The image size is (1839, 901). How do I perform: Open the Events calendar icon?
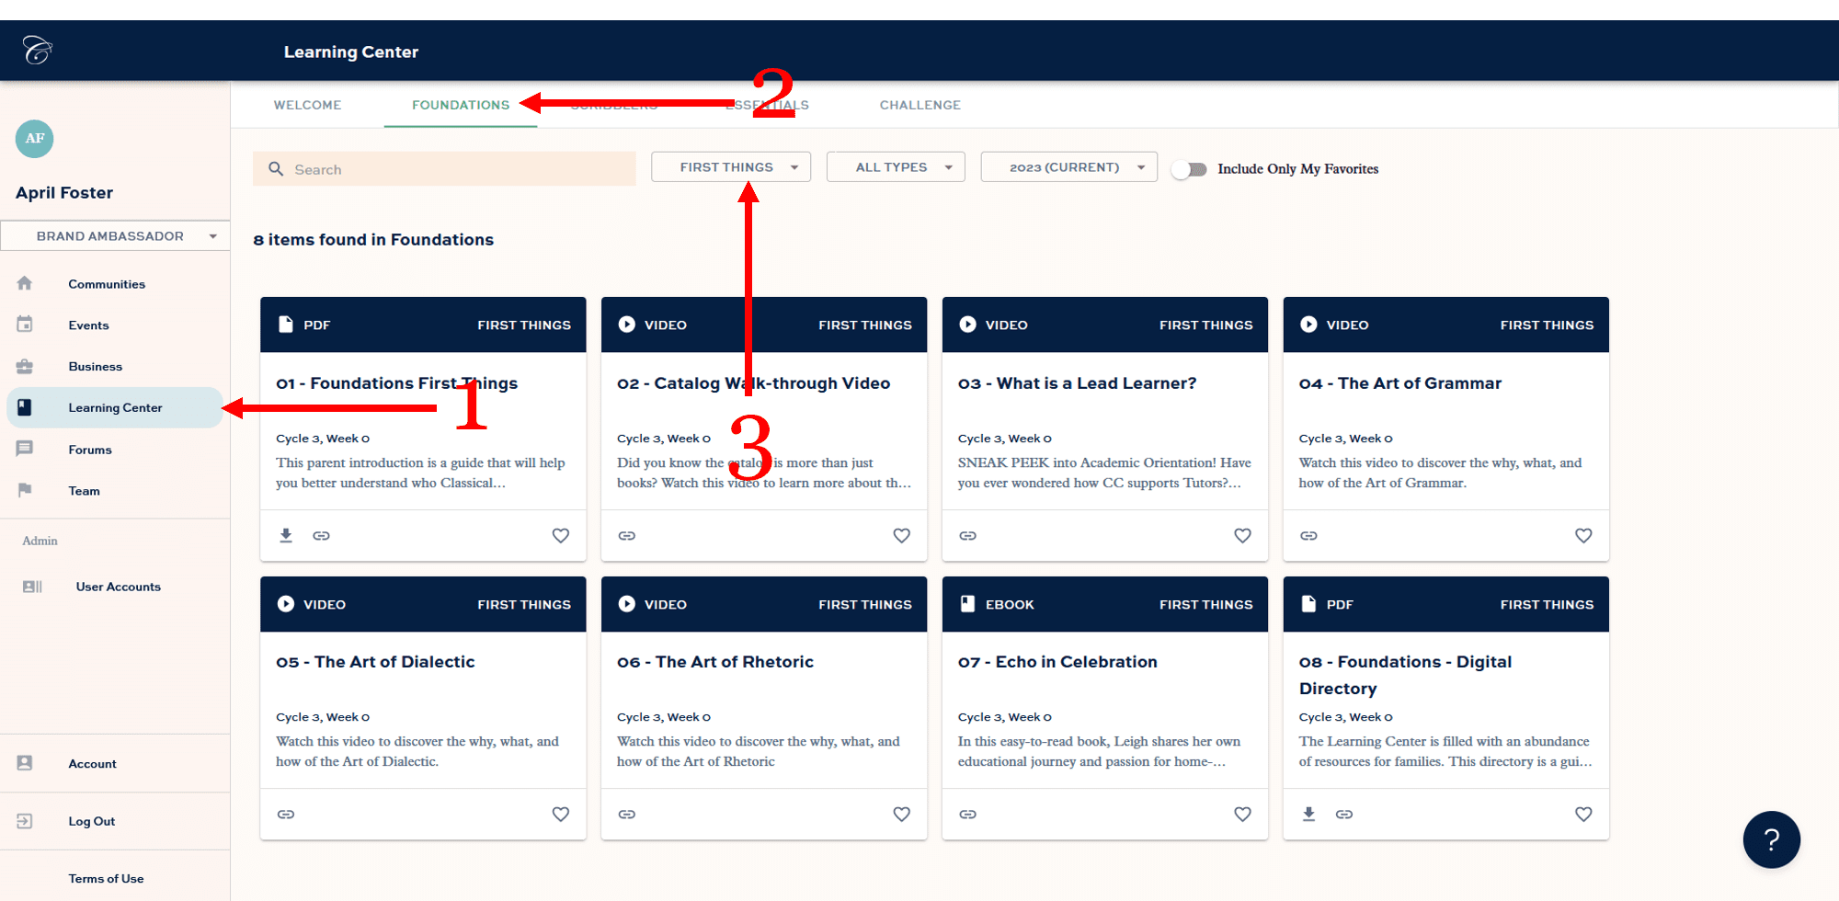pyautogui.click(x=25, y=325)
